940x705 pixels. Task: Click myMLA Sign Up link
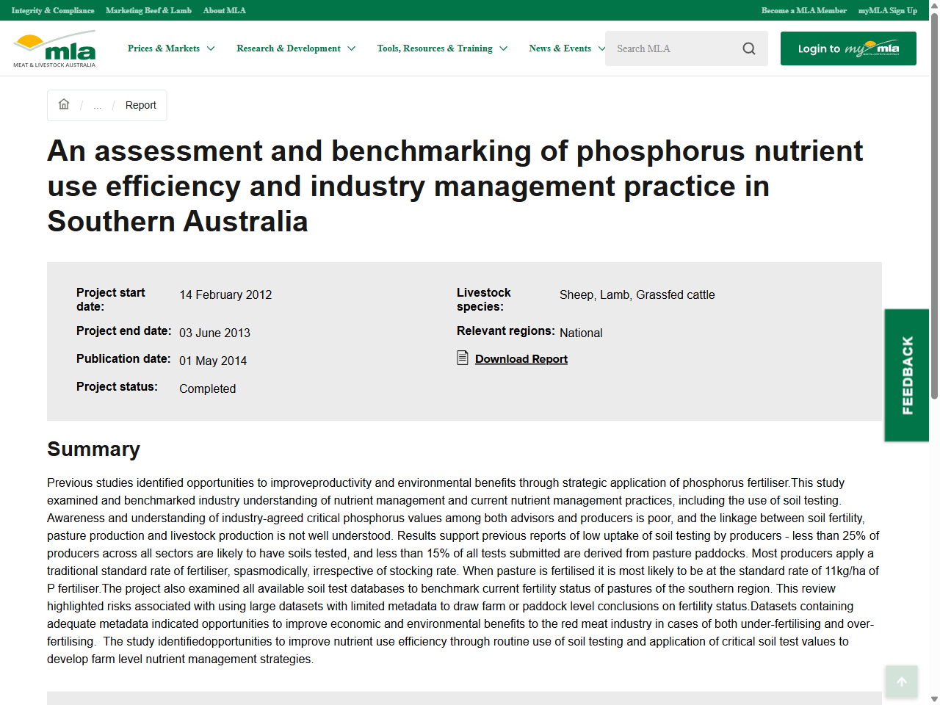[x=888, y=10]
